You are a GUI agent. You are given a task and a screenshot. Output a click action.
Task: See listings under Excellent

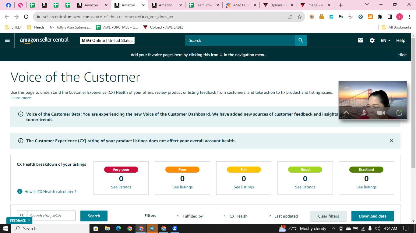[x=366, y=187]
